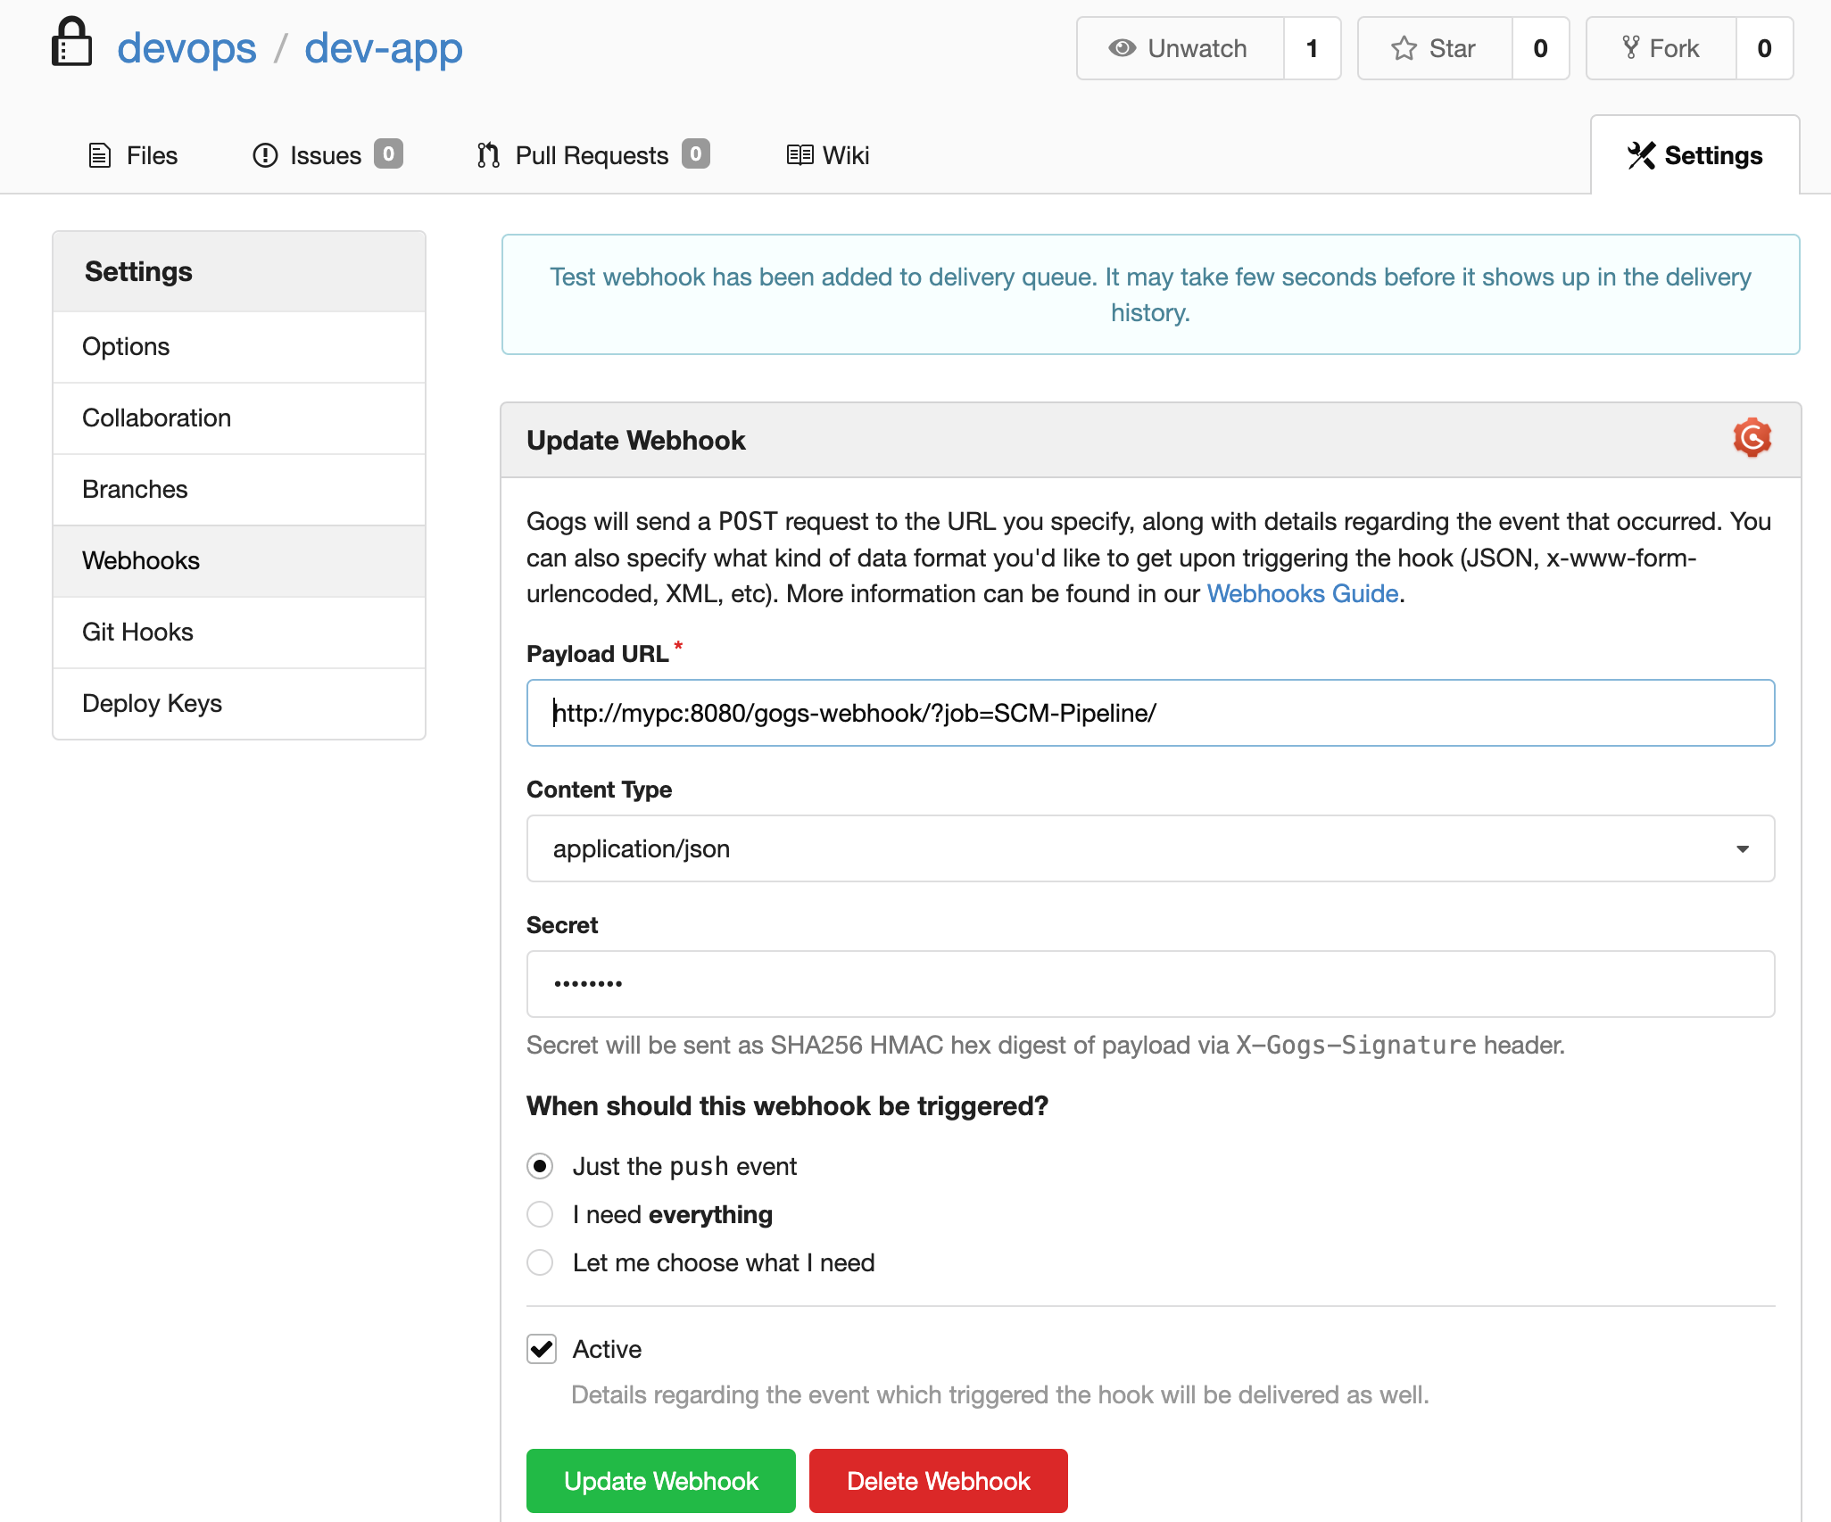Image resolution: width=1831 pixels, height=1522 pixels.
Task: Open Wiki via book icon
Action: [800, 155]
